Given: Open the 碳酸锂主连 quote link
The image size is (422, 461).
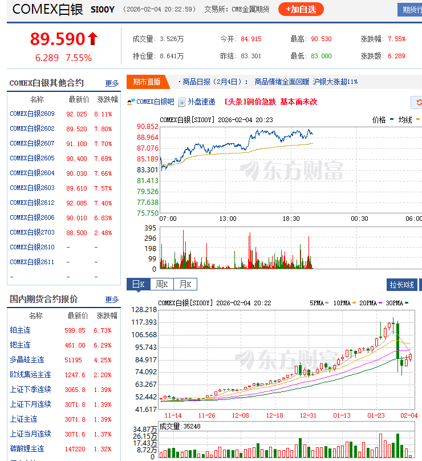Looking at the screenshot, I should 27,449.
